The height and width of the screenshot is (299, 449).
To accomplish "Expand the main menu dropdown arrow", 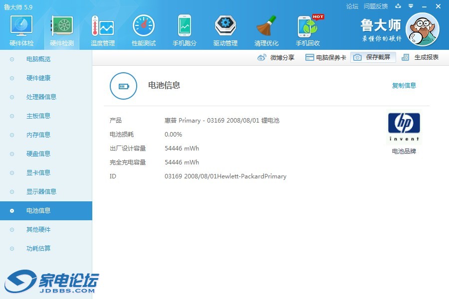I will pyautogui.click(x=411, y=6).
